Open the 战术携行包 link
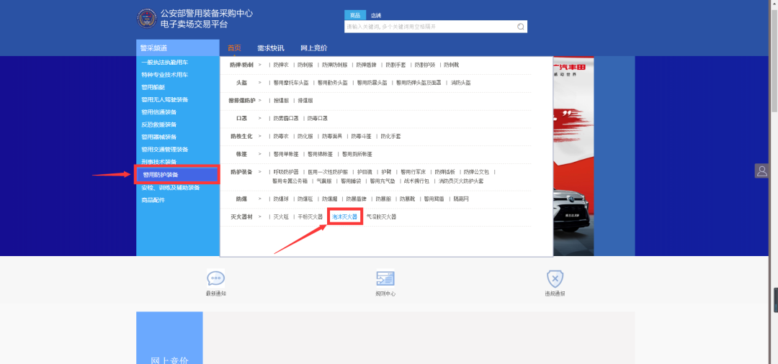778x364 pixels. 416,181
